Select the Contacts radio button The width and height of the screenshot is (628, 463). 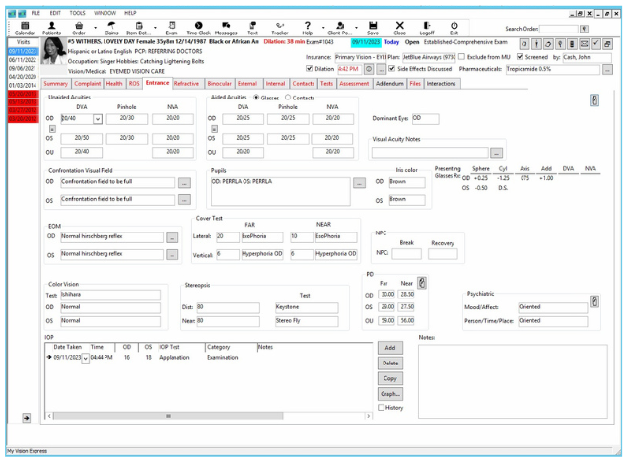coord(288,98)
